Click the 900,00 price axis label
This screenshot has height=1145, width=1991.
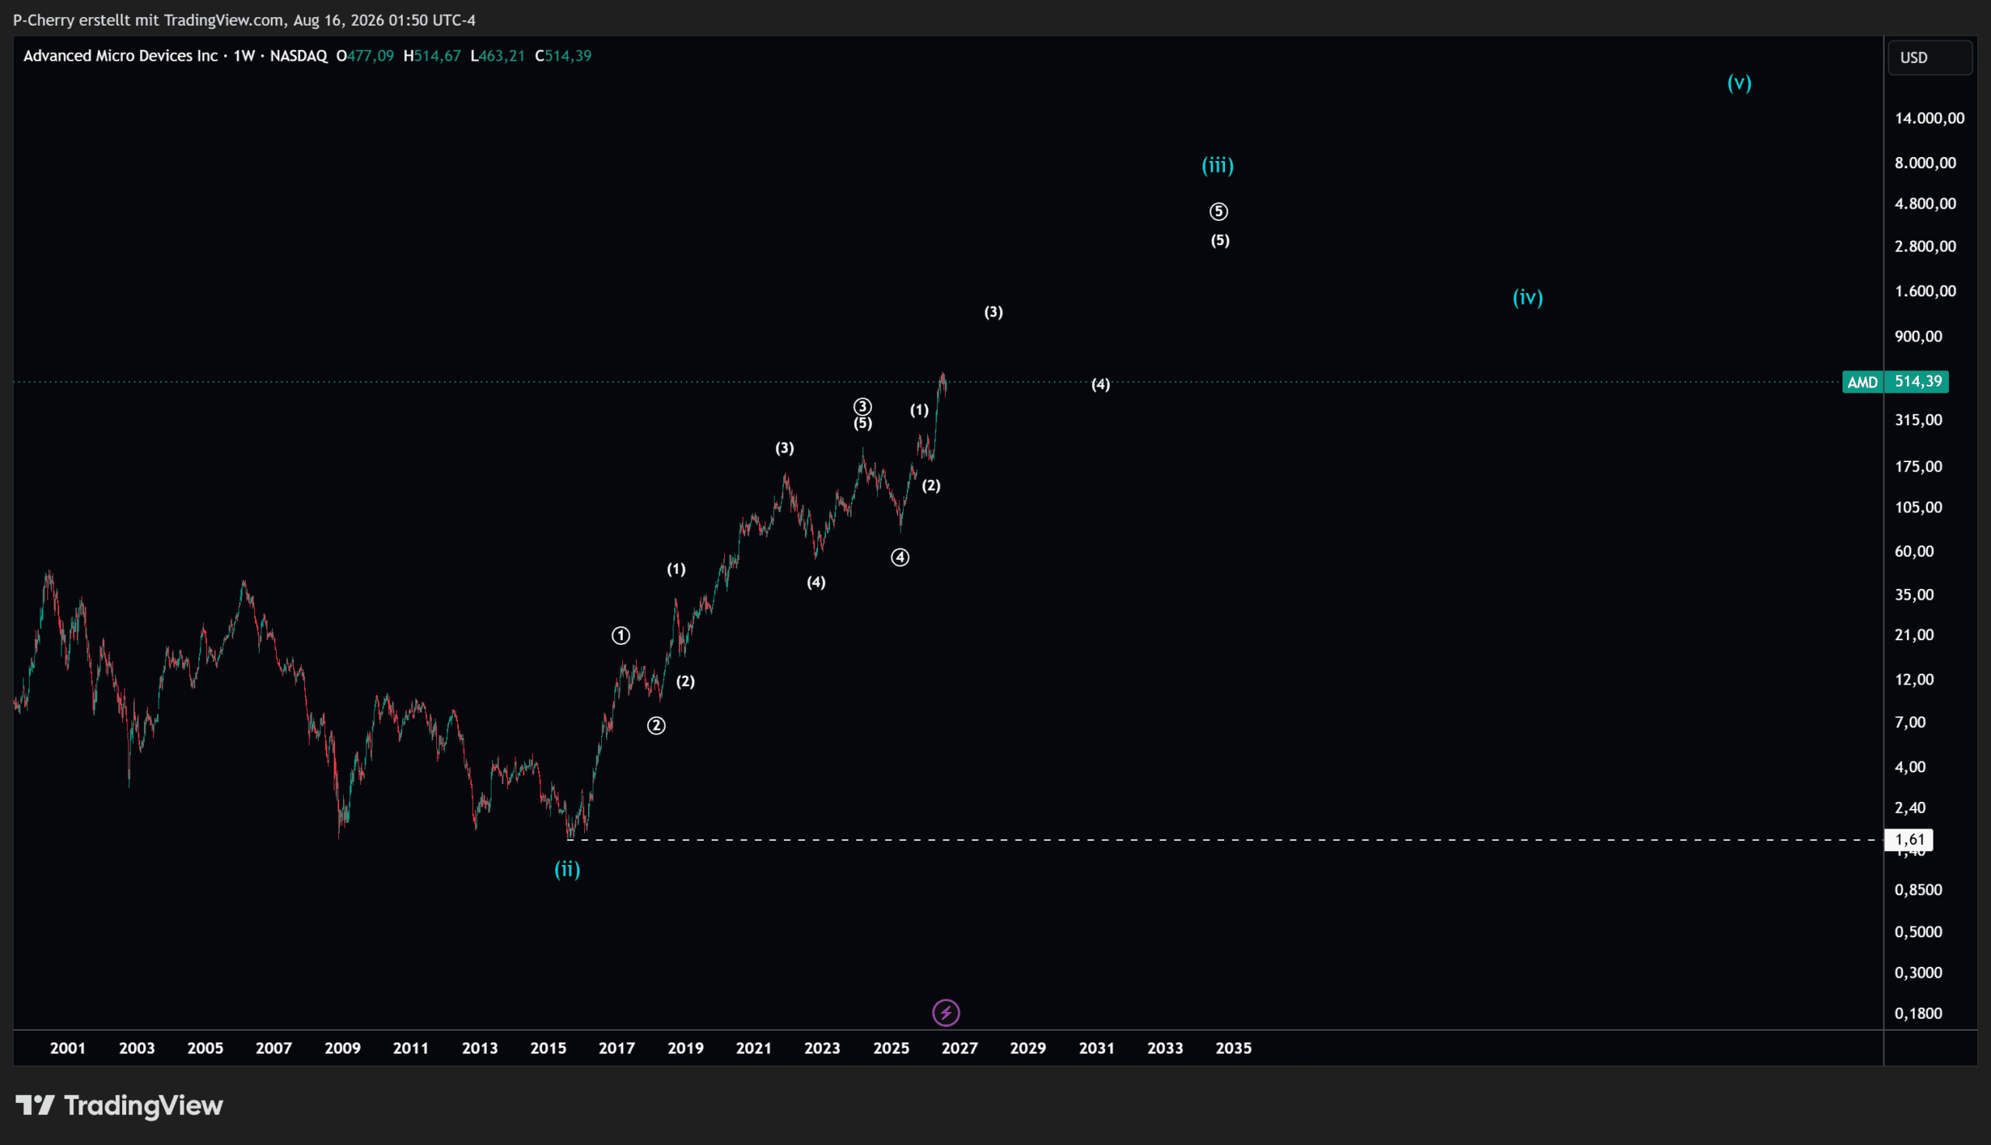click(x=1919, y=337)
